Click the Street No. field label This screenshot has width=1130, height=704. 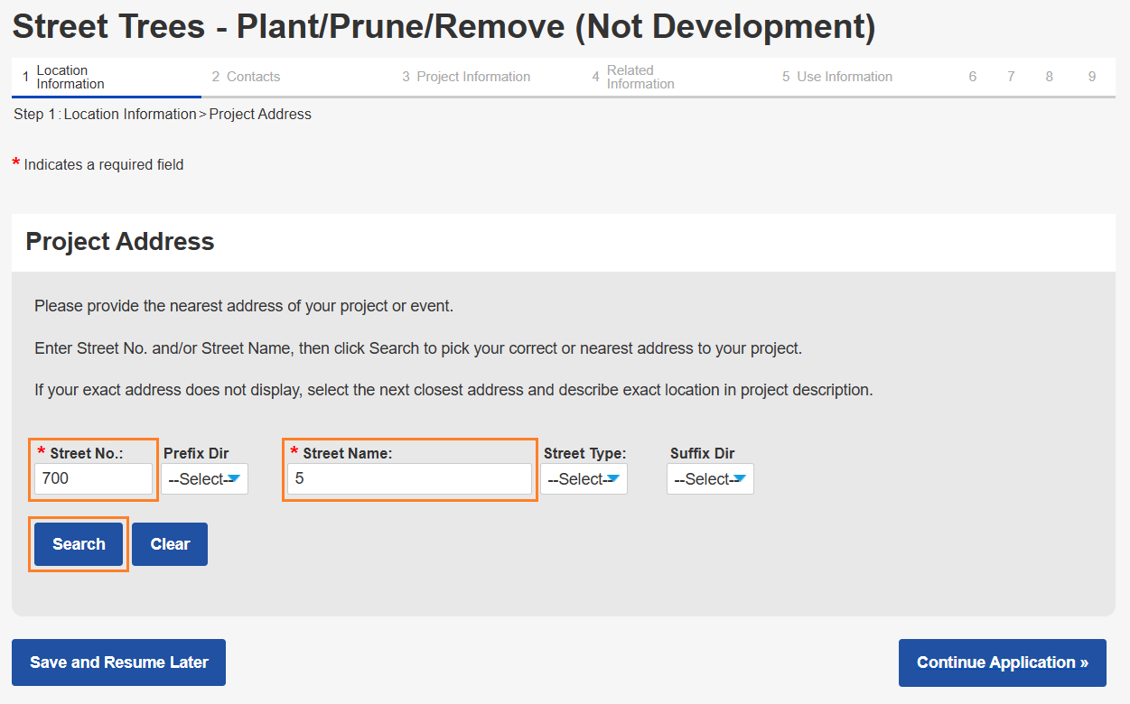pyautogui.click(x=86, y=454)
